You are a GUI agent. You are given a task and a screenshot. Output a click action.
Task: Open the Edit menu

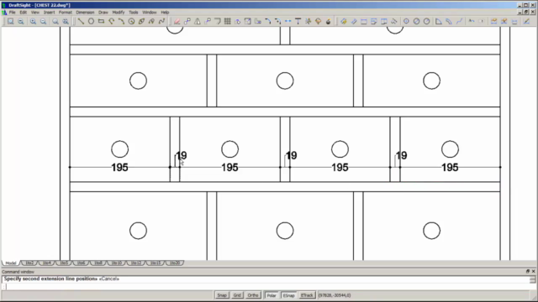pyautogui.click(x=23, y=13)
